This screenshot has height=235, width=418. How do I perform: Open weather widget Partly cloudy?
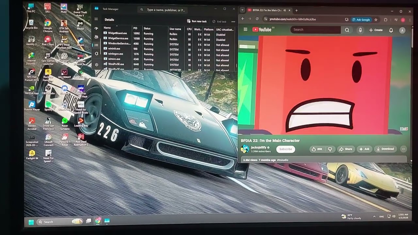(352, 217)
